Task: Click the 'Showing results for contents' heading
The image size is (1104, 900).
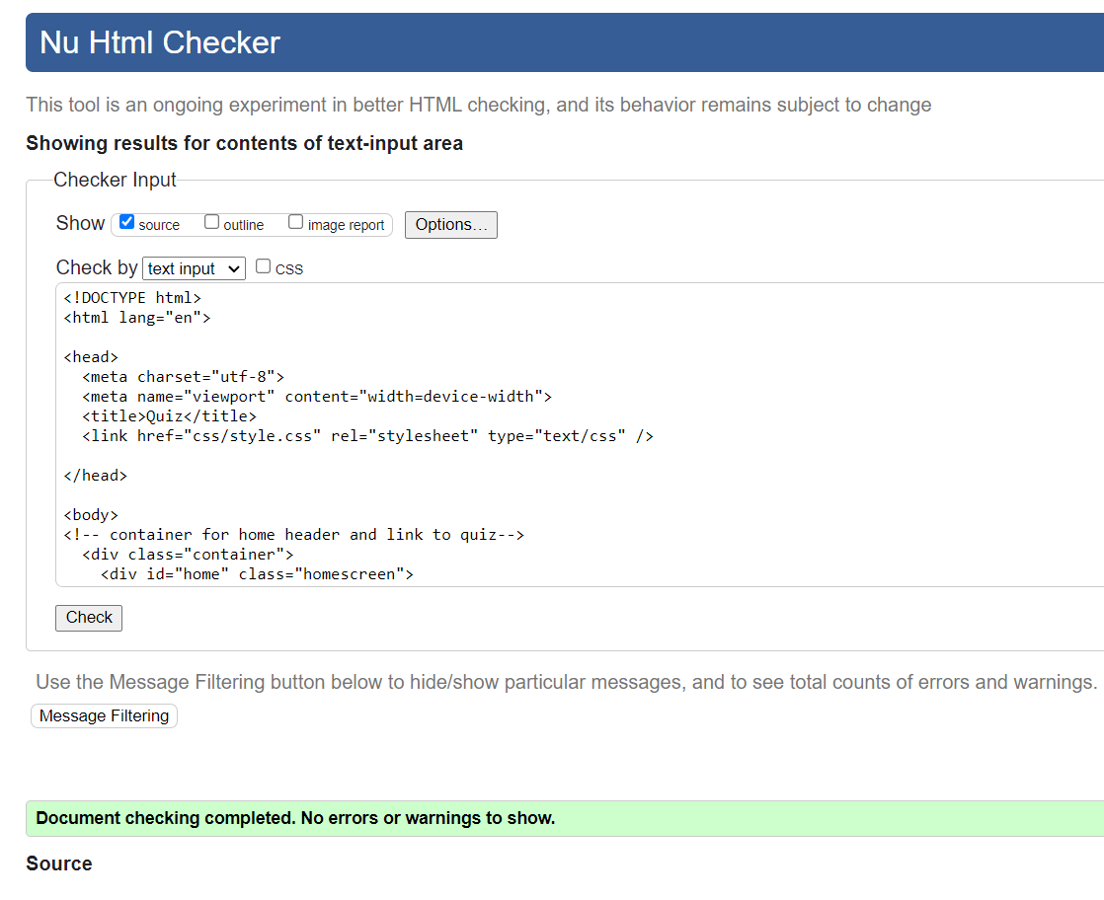Action: 244,143
